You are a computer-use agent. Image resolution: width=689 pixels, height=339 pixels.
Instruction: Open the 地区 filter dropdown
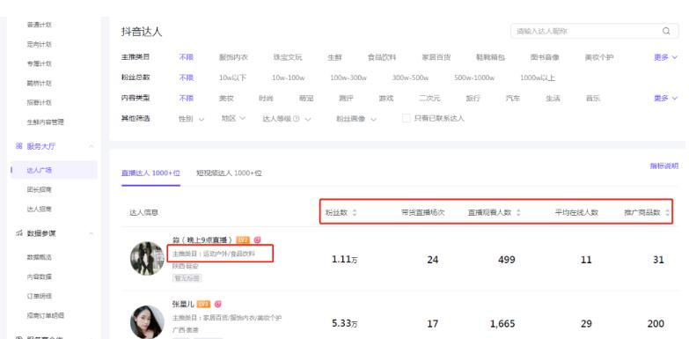233,118
